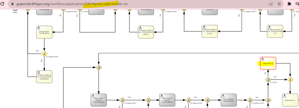Click merge gateway right of Is Paid? gateway

click(290, 79)
